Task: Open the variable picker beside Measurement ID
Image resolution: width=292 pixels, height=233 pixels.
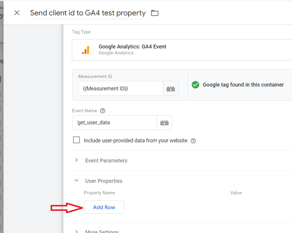Action: click(170, 88)
